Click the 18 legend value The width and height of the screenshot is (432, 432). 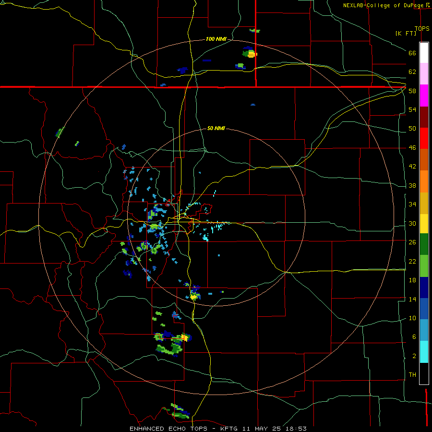412,280
